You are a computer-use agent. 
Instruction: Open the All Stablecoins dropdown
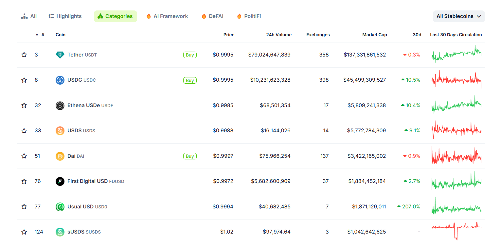(459, 16)
